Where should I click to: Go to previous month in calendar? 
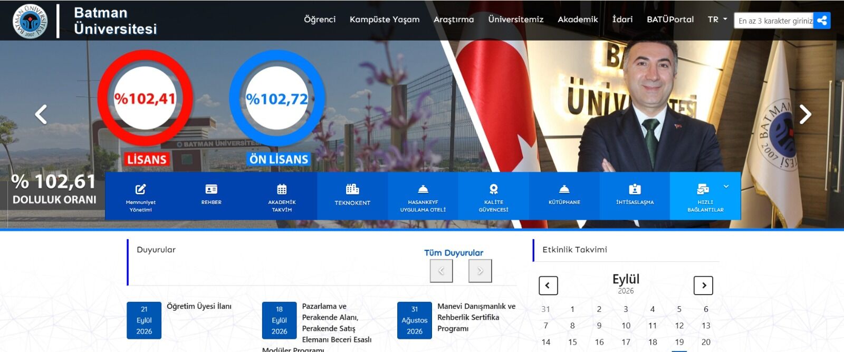point(548,286)
